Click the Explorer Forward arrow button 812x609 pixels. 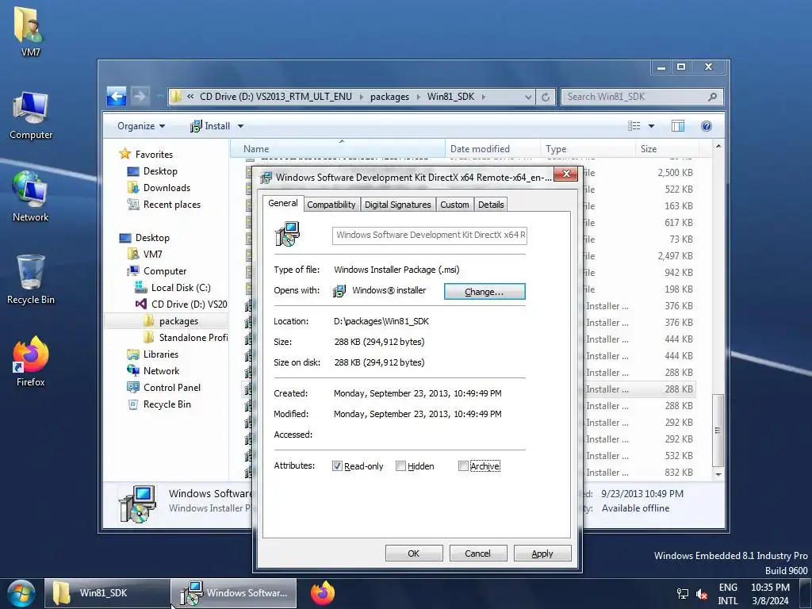140,96
